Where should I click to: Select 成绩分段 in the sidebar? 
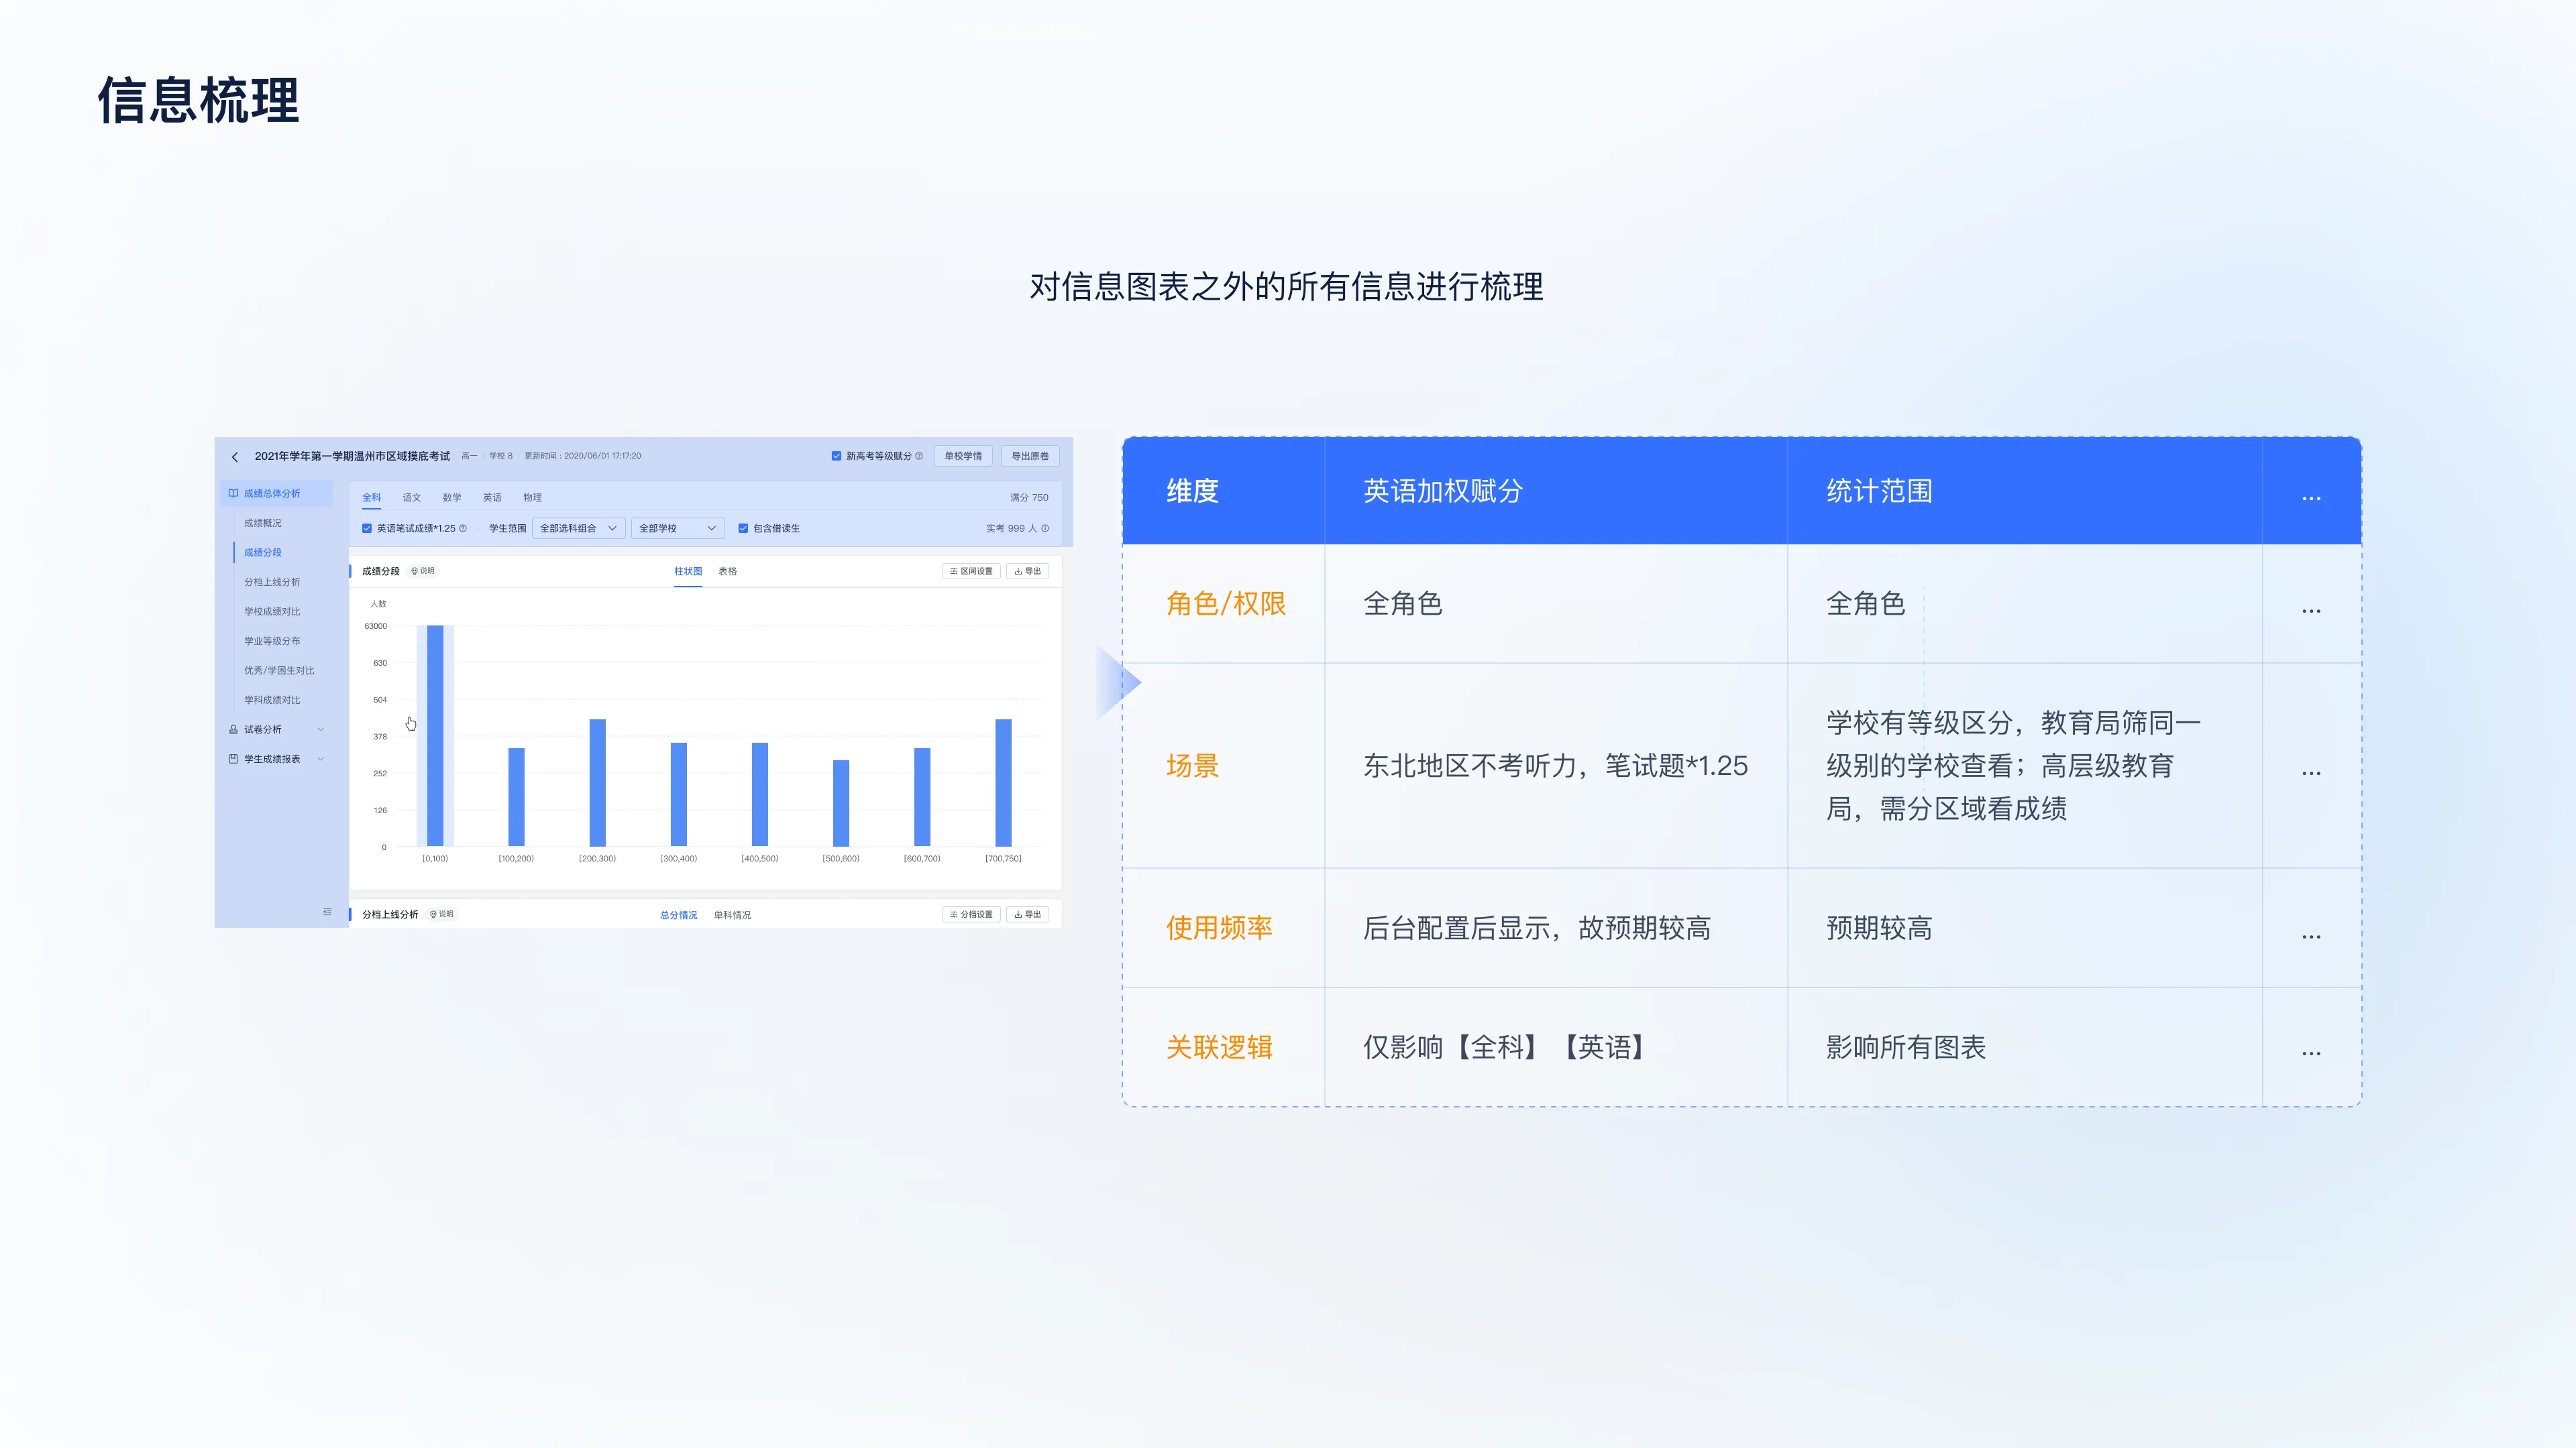coord(263,552)
